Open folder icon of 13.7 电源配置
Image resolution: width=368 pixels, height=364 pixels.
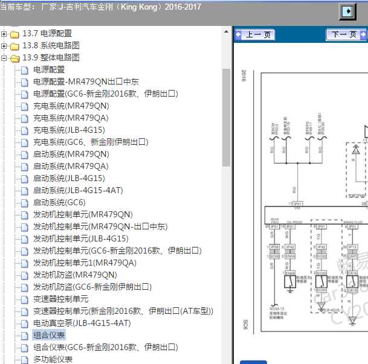coord(15,34)
